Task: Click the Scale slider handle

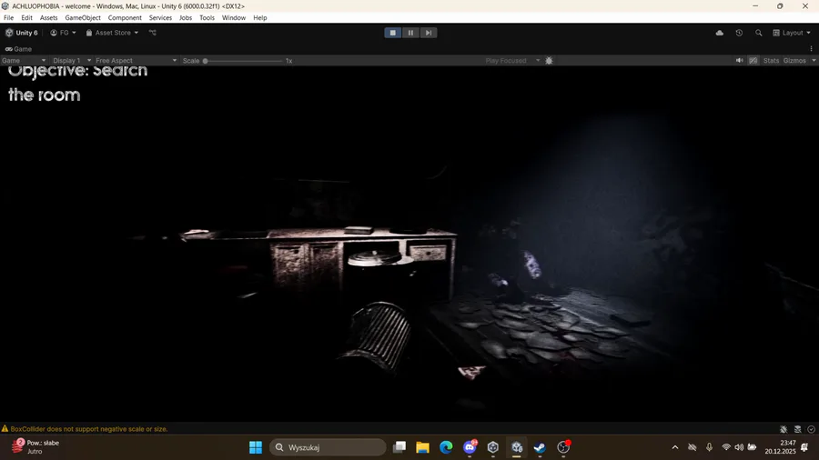Action: coord(206,61)
